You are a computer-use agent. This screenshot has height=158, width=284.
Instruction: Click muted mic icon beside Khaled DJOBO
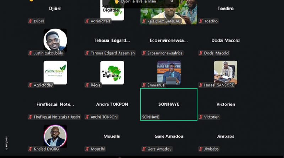[31, 149]
